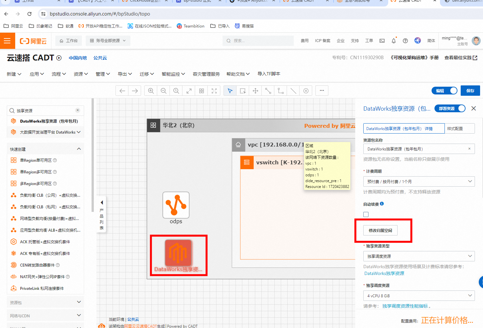Toggle the 编辑 edit mode switch
Viewport: 483px width, 328px height.
[444, 91]
